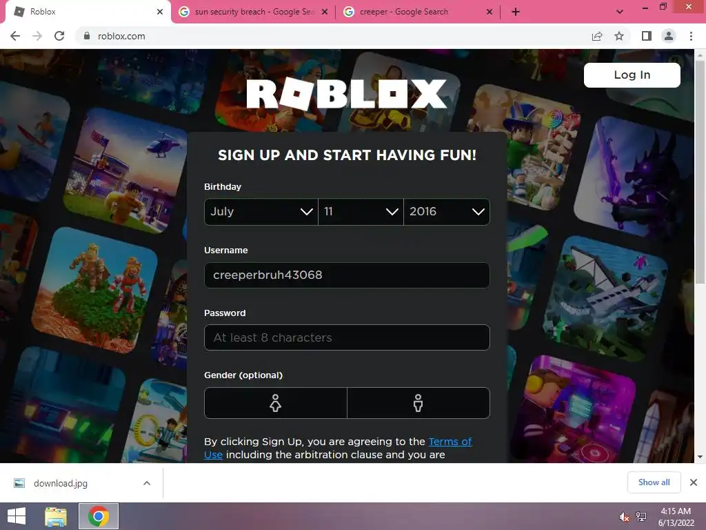The image size is (706, 530).
Task: Click the scrollbar down arrow
Action: pyautogui.click(x=700, y=457)
